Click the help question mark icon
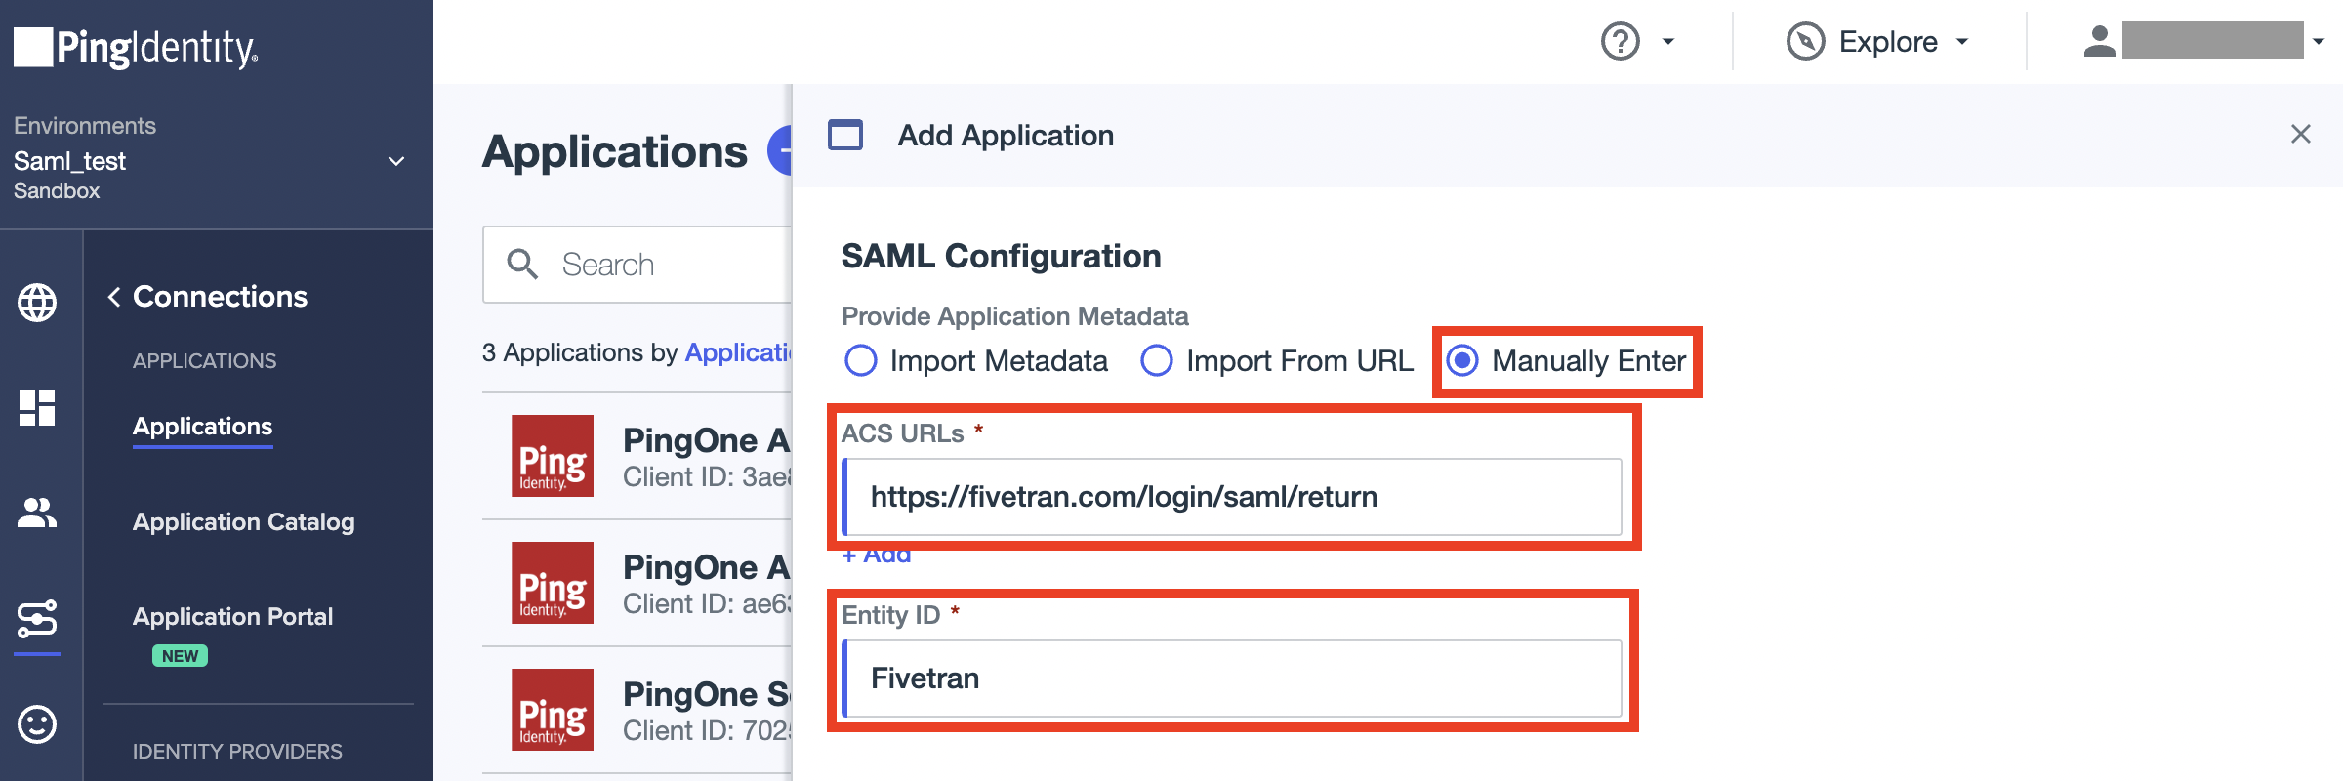The width and height of the screenshot is (2343, 781). point(1621,41)
